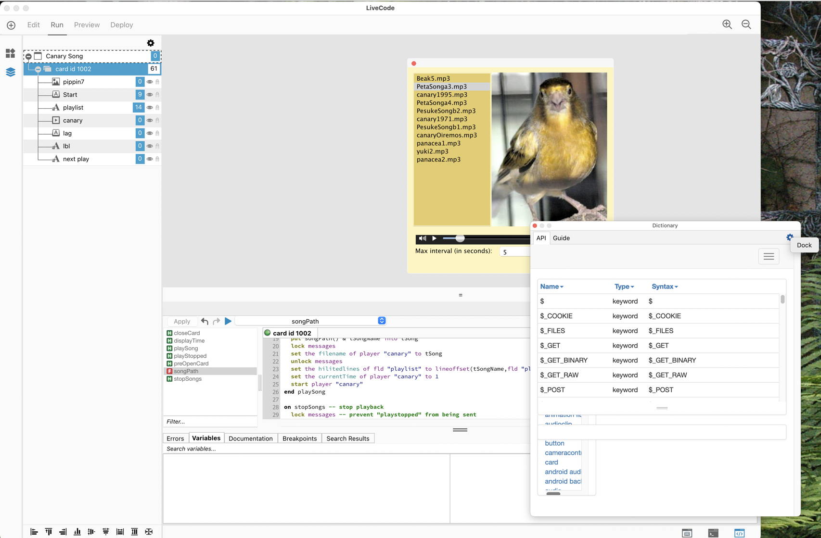Select canary1995.mp3 in the playlist
The image size is (821, 538).
[x=442, y=95]
